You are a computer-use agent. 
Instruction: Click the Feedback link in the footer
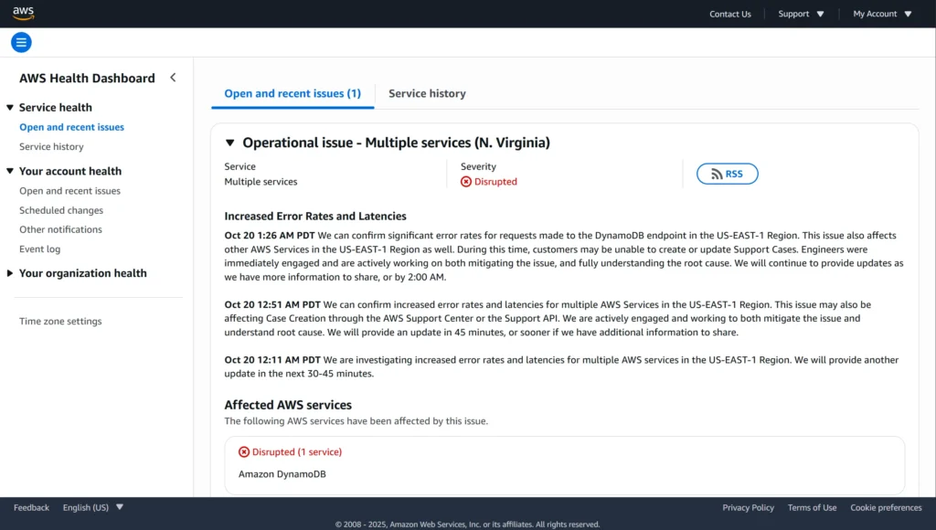31,507
